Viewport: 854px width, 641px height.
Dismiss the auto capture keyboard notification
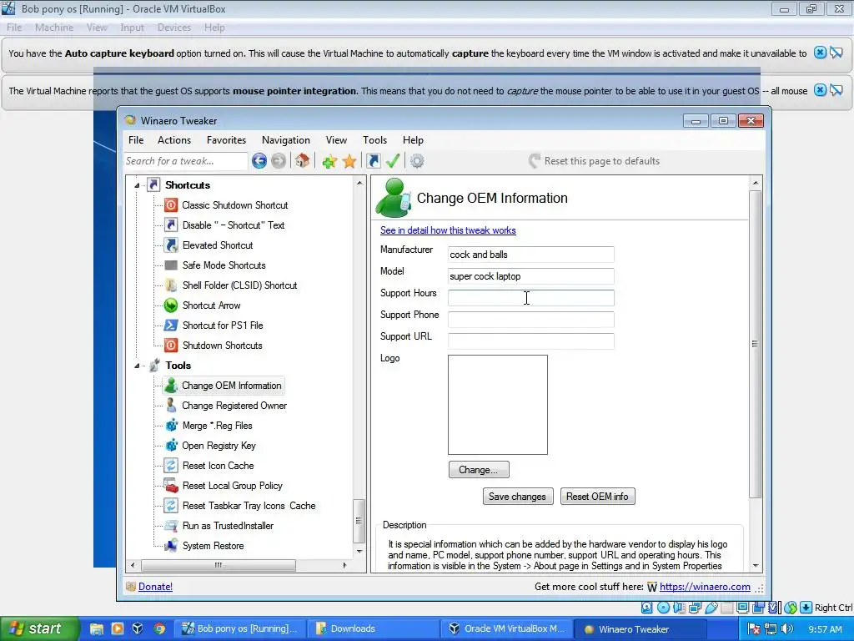point(820,53)
